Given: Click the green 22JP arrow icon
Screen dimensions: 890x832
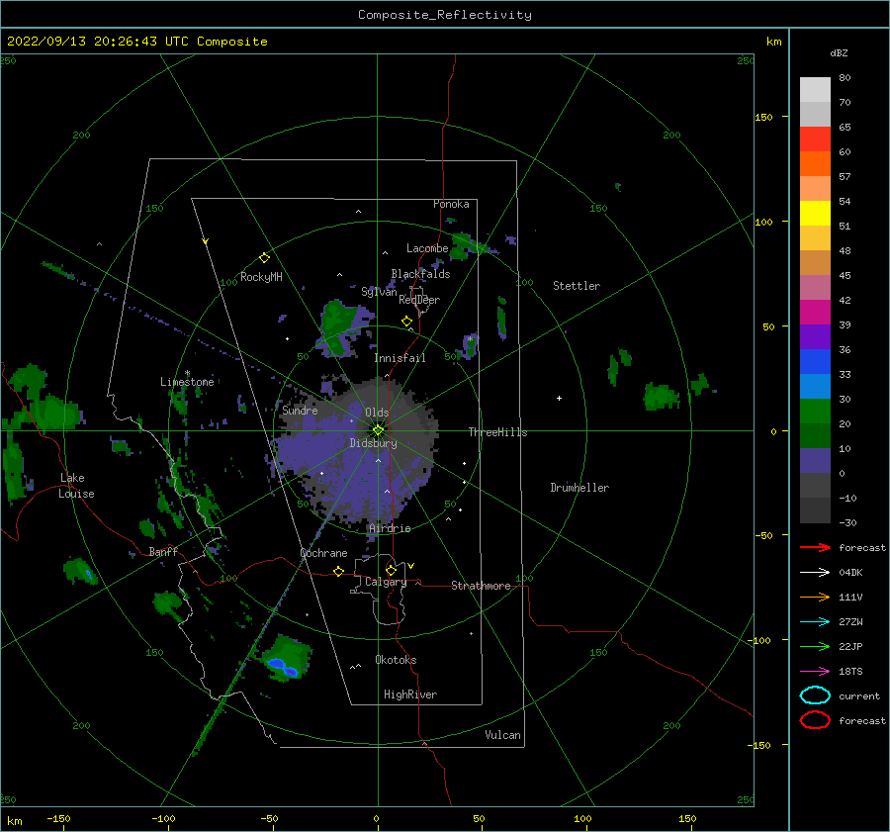Looking at the screenshot, I should coord(815,646).
